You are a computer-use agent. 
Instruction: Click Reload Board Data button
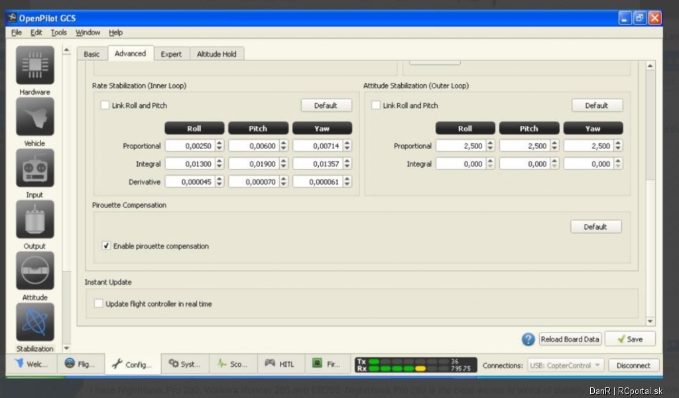pyautogui.click(x=570, y=339)
